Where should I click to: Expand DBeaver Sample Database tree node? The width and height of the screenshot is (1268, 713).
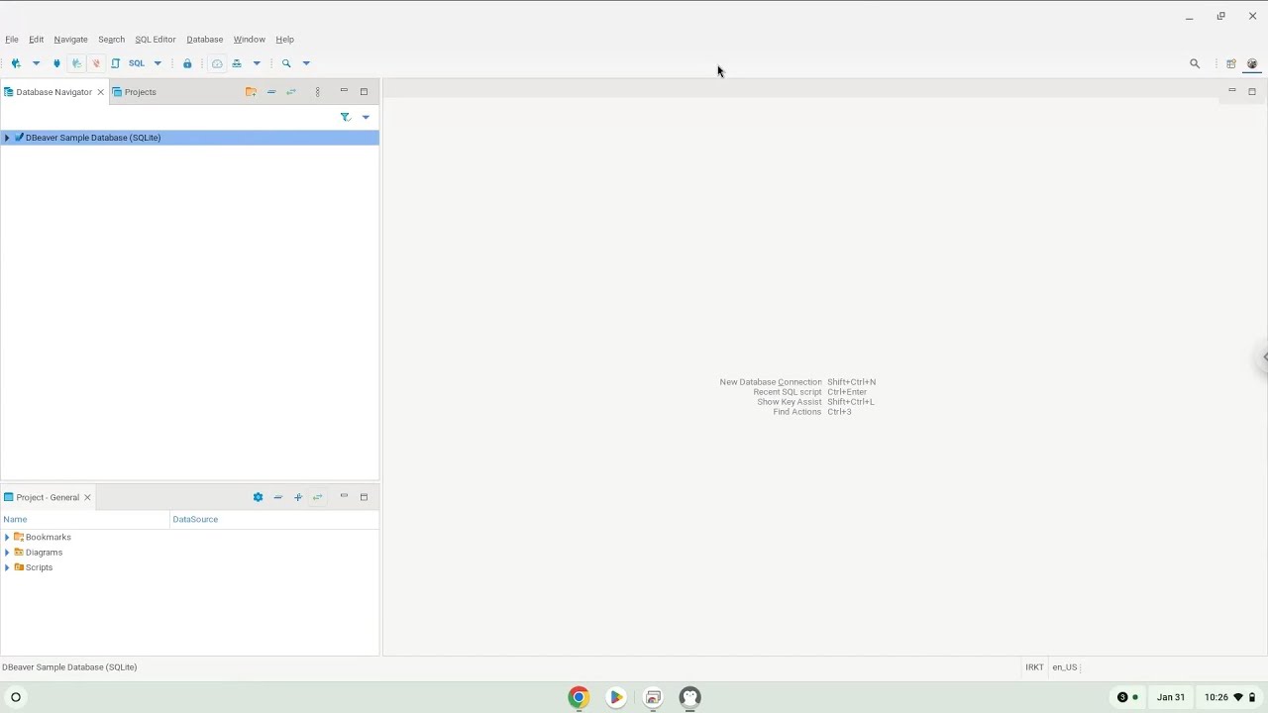pyautogui.click(x=7, y=138)
